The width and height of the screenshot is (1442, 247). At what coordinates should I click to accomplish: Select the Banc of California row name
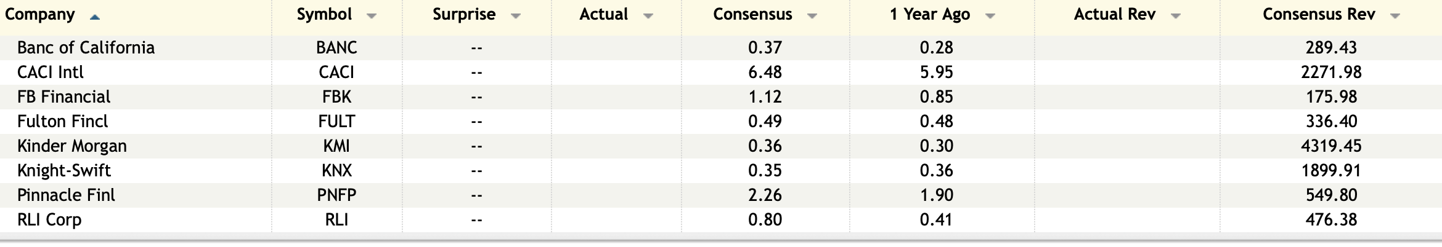click(86, 47)
